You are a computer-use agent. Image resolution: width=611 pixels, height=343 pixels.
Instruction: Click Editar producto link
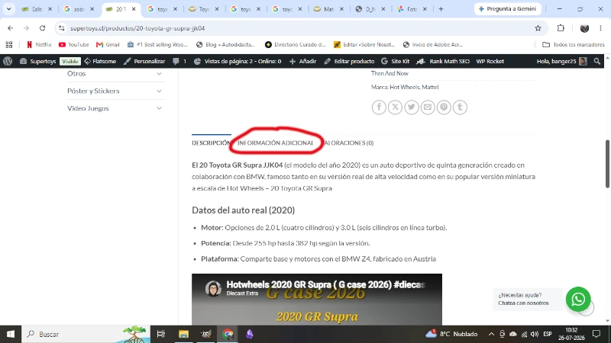click(x=349, y=61)
